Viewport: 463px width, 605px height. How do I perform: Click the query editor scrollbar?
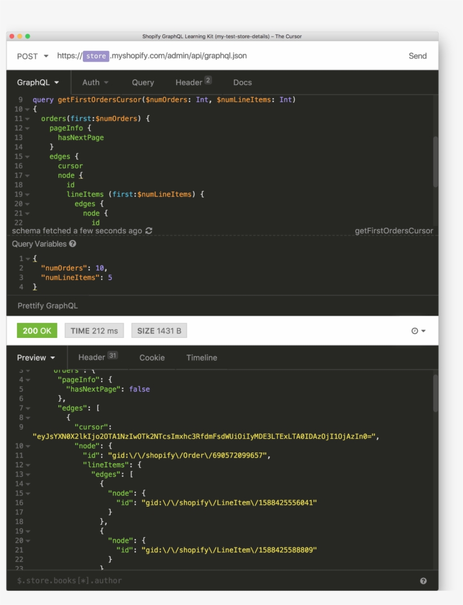click(x=435, y=162)
